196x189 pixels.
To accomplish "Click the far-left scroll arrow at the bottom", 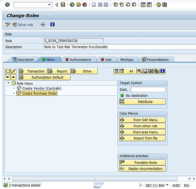I will tap(5, 179).
